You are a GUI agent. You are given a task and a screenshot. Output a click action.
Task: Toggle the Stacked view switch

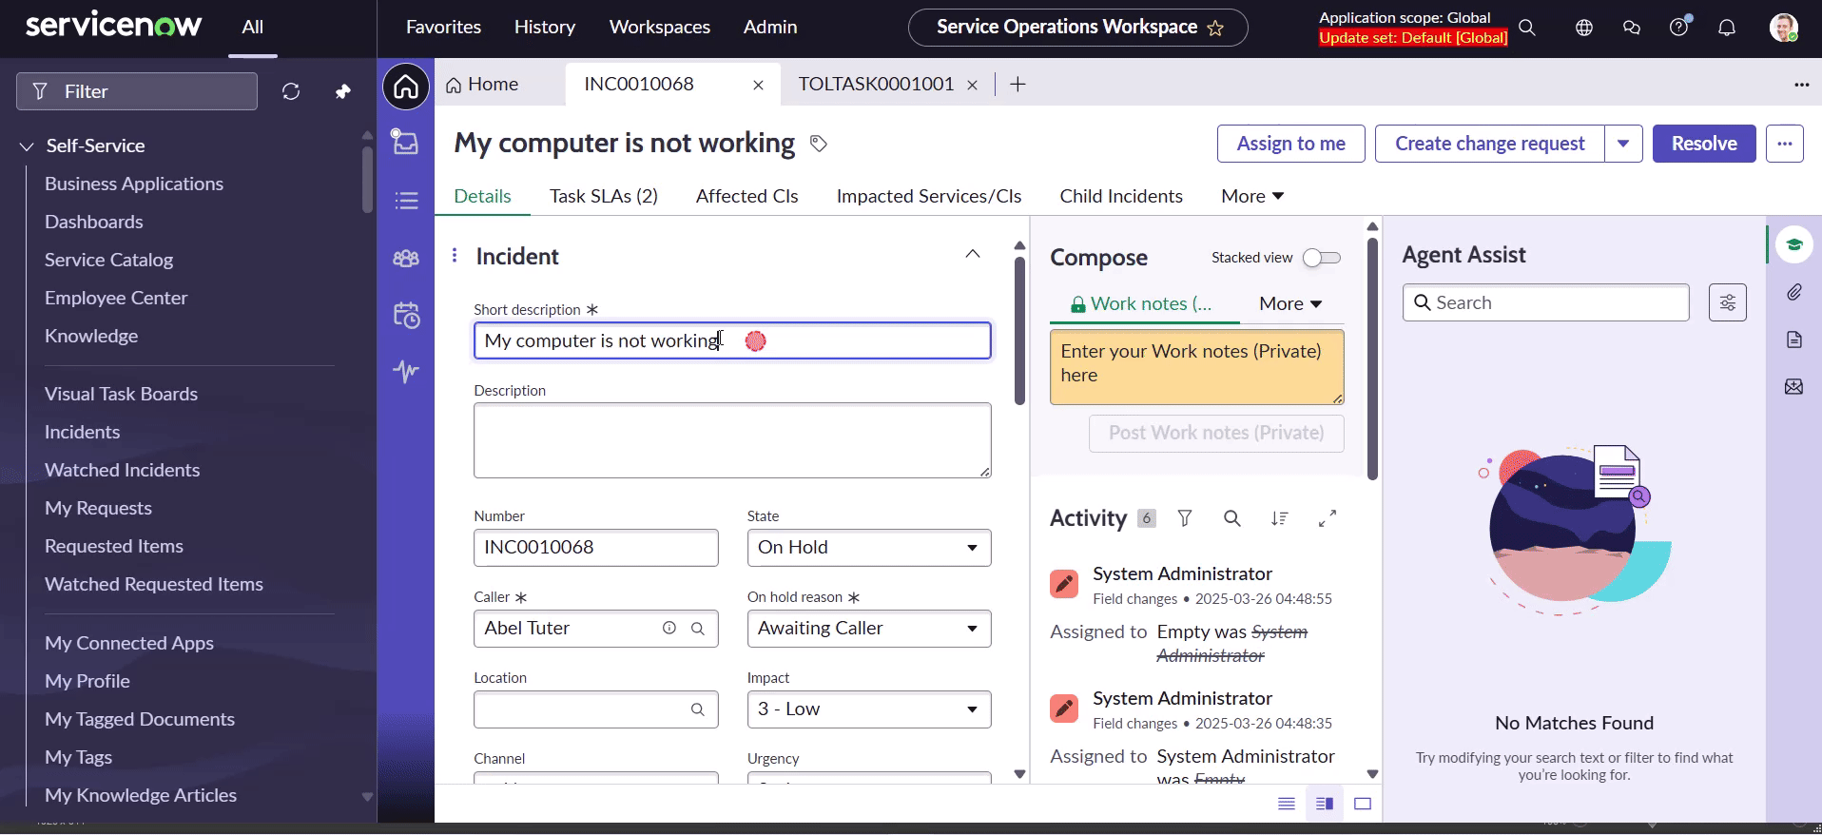(x=1321, y=258)
